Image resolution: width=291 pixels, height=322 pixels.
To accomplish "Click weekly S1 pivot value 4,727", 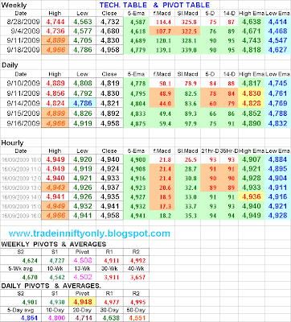I will 57,261.
